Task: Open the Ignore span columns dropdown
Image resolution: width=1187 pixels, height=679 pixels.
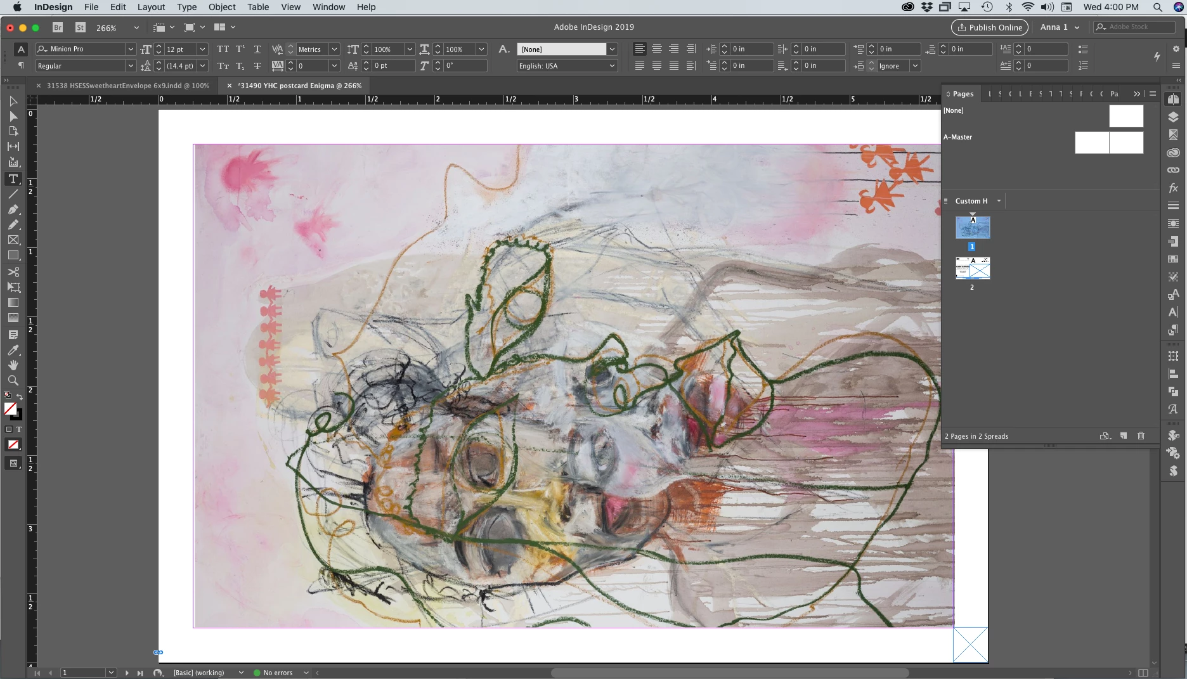Action: coord(915,66)
